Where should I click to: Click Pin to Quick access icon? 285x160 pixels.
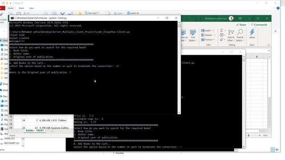(x=2, y=15)
